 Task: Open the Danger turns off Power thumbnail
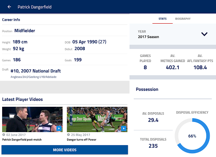(97, 119)
